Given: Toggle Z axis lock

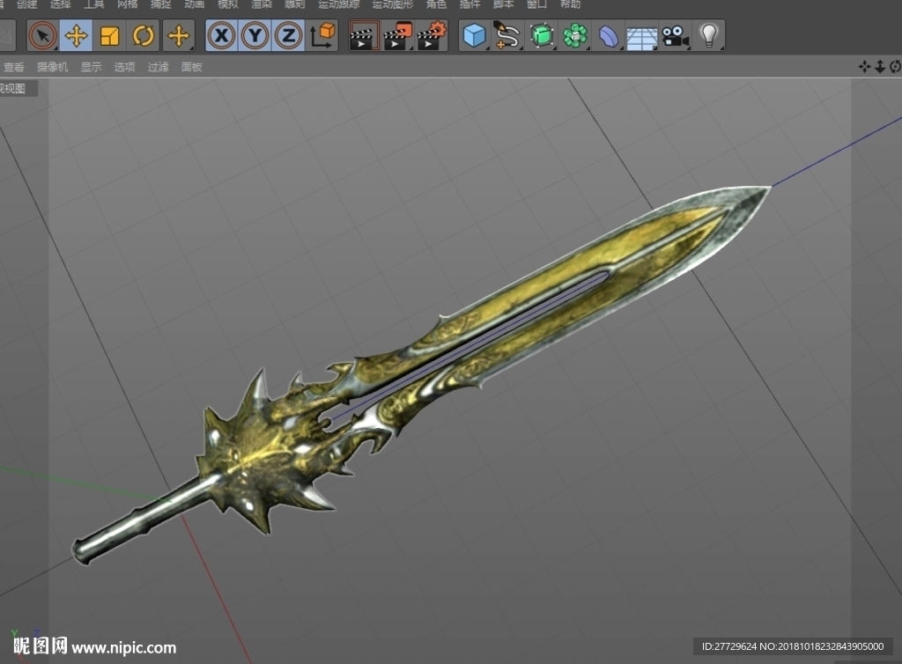Looking at the screenshot, I should 288,35.
